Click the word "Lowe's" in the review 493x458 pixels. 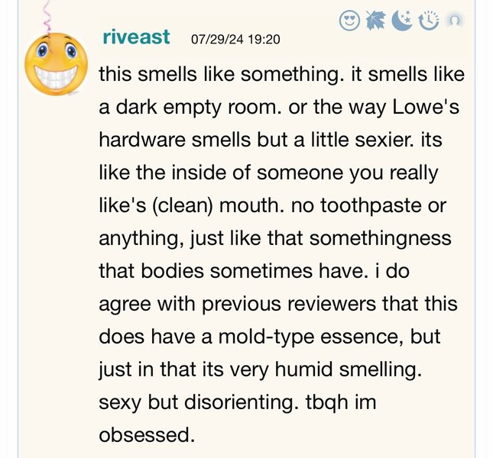[426, 107]
